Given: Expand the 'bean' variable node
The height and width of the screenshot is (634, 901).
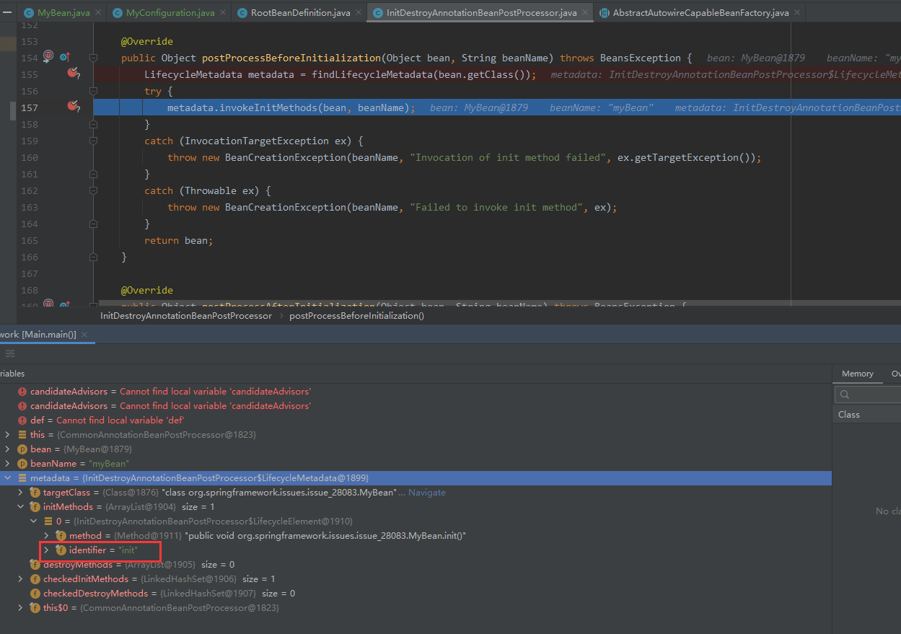Looking at the screenshot, I should click(8, 449).
